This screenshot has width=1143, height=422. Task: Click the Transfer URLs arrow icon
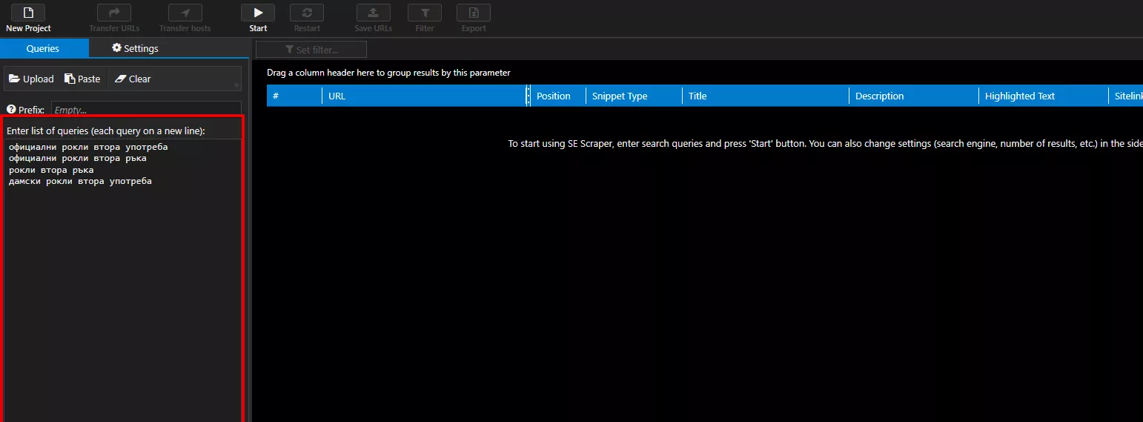114,13
